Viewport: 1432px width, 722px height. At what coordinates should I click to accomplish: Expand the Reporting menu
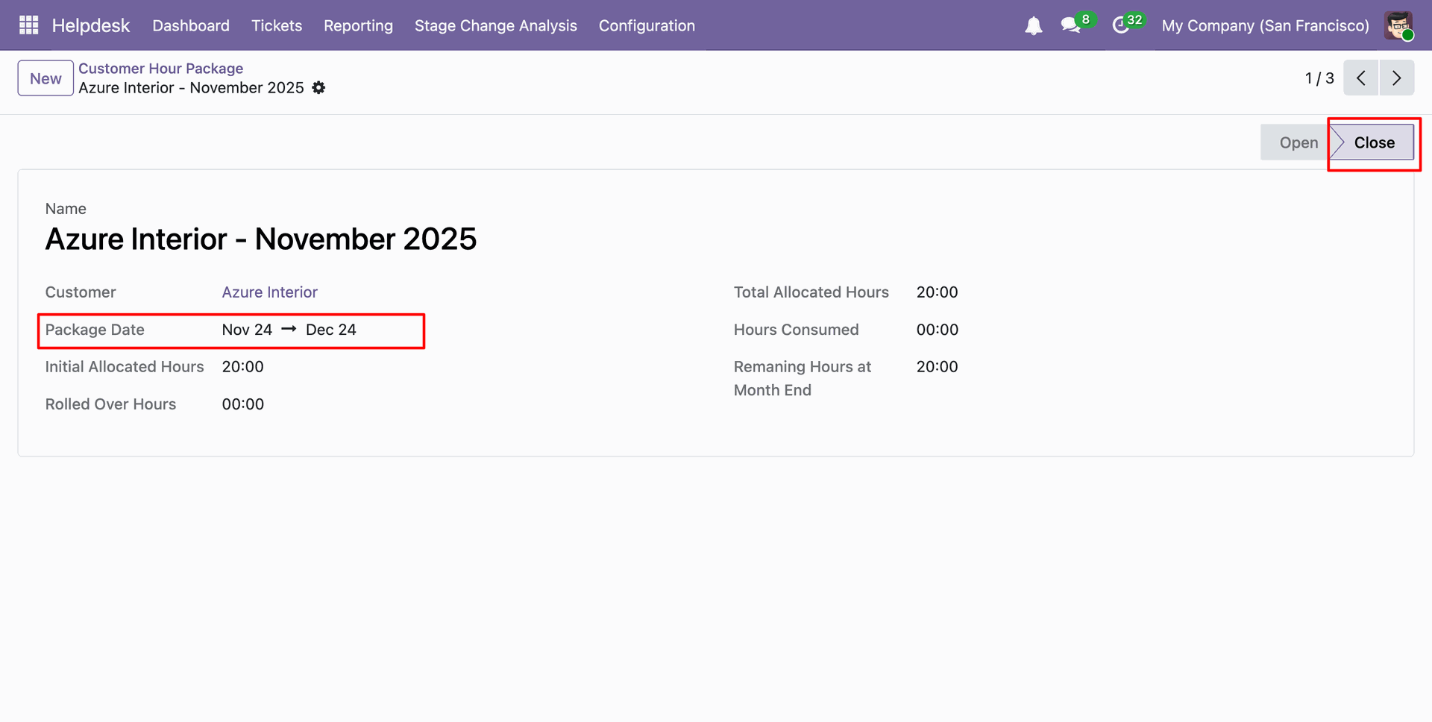[358, 25]
